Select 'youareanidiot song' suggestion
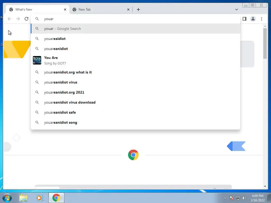 pos(135,122)
